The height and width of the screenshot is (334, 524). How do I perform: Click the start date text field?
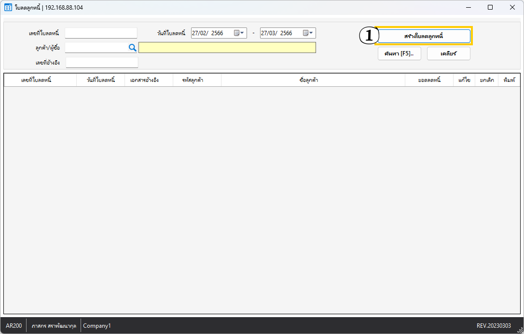pos(211,33)
